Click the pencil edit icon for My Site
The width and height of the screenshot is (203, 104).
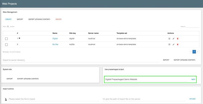click(x=173, y=45)
